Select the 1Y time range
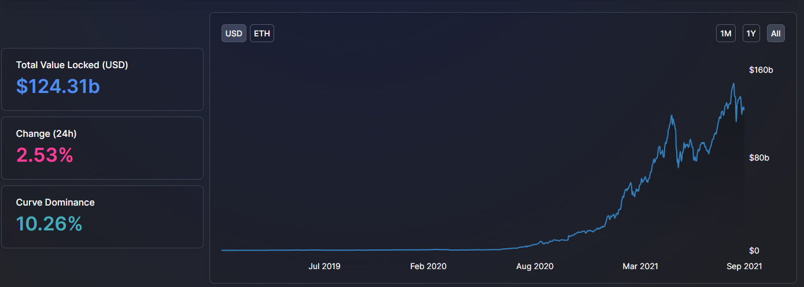 751,33
